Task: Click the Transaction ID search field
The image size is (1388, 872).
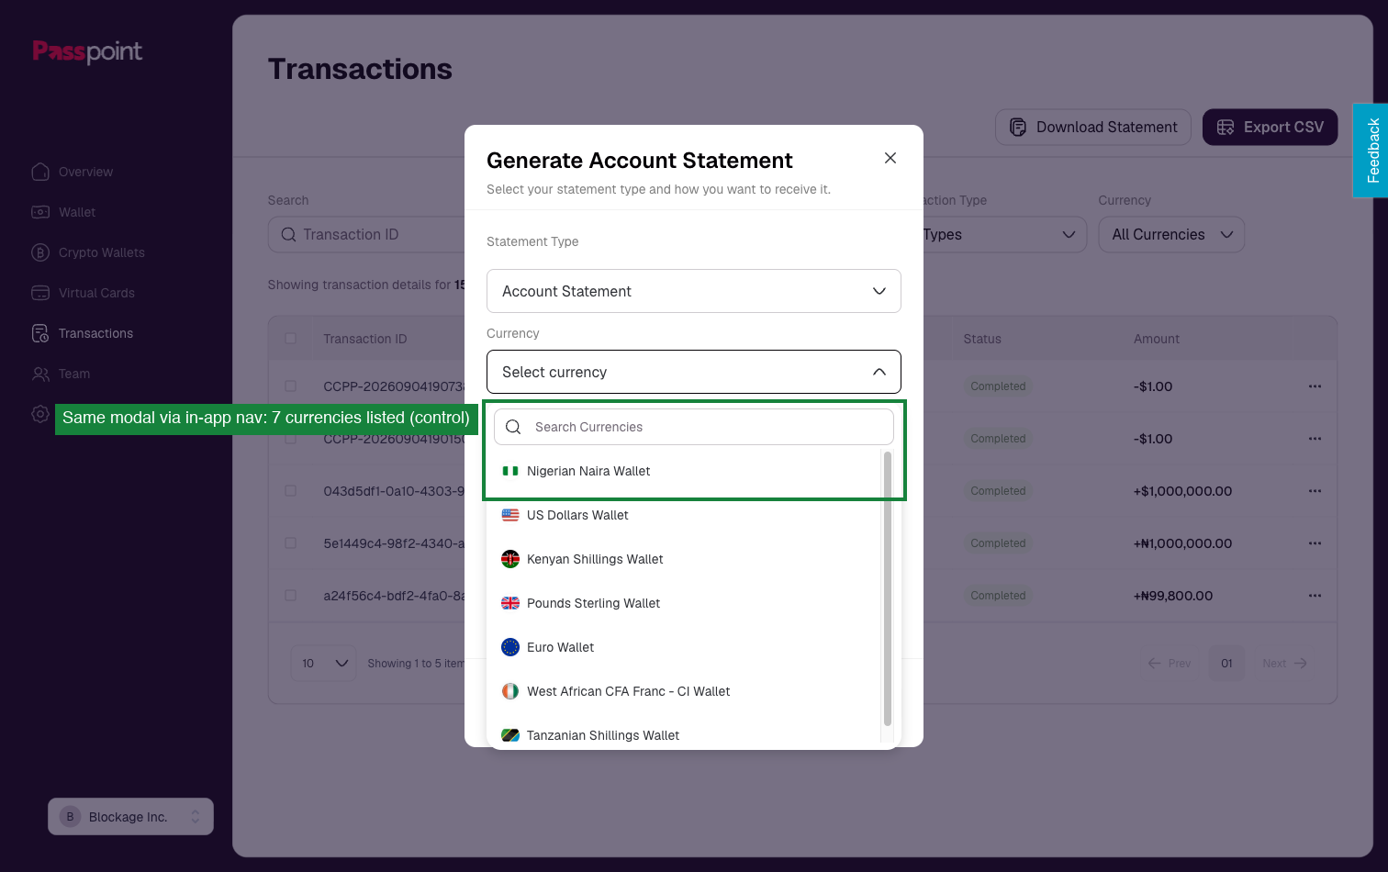Action: click(x=367, y=234)
